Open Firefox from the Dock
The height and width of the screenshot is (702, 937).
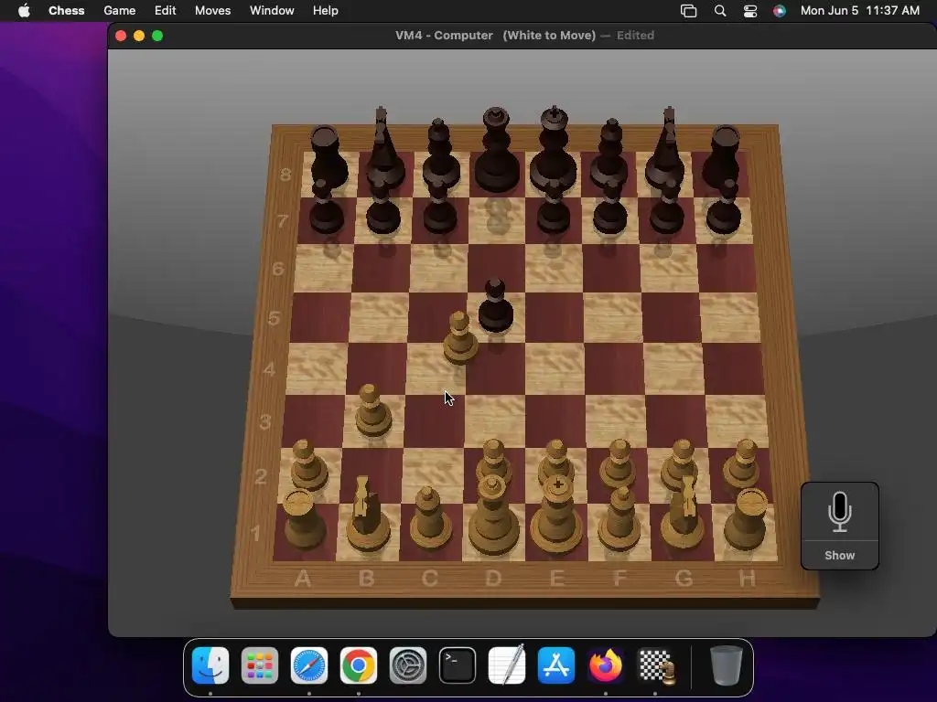(606, 665)
